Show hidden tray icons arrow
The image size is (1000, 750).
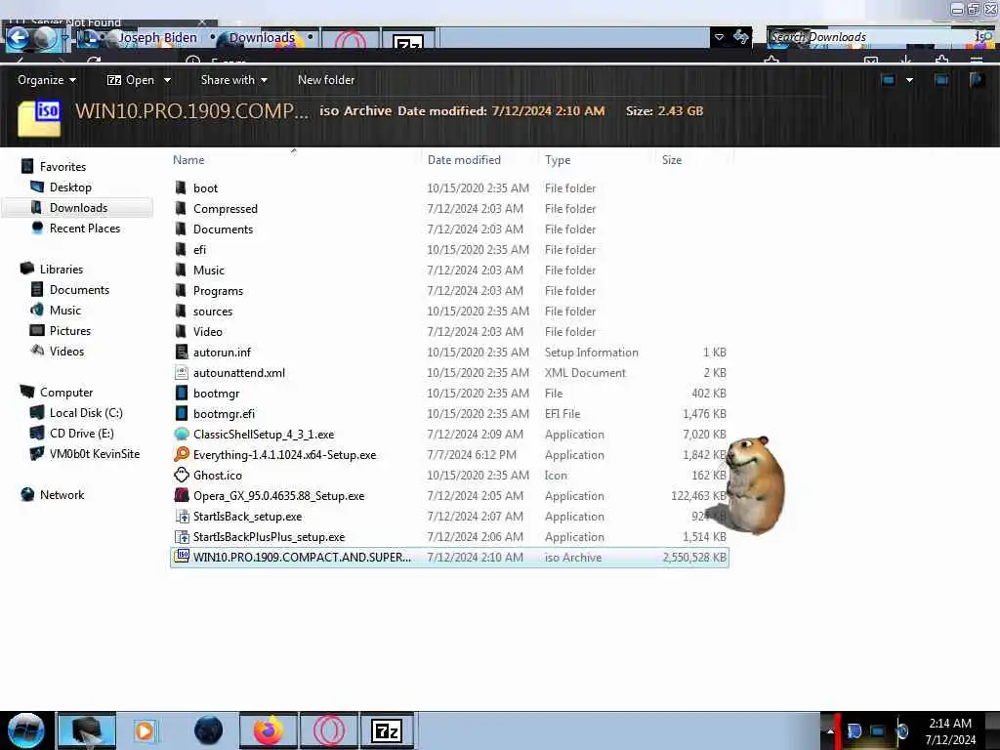click(830, 730)
